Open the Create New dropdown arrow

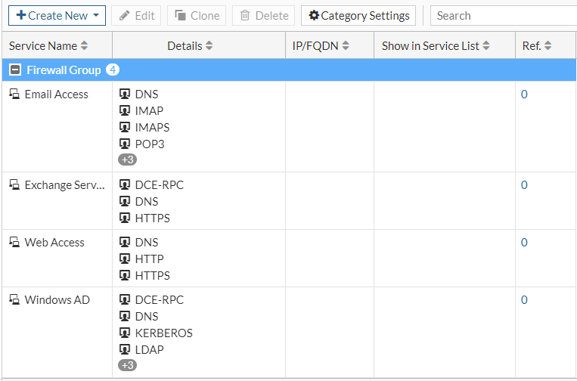[x=97, y=16]
